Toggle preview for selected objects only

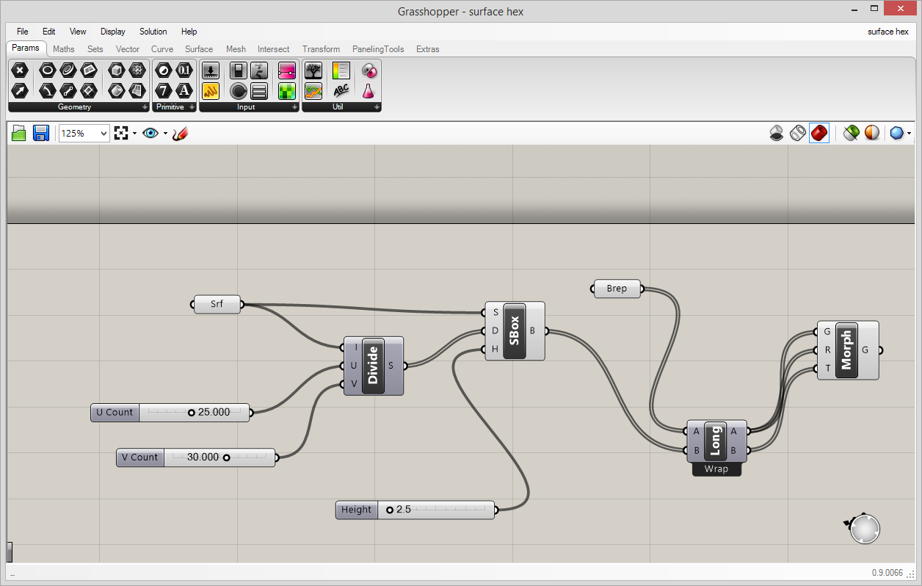coord(851,133)
